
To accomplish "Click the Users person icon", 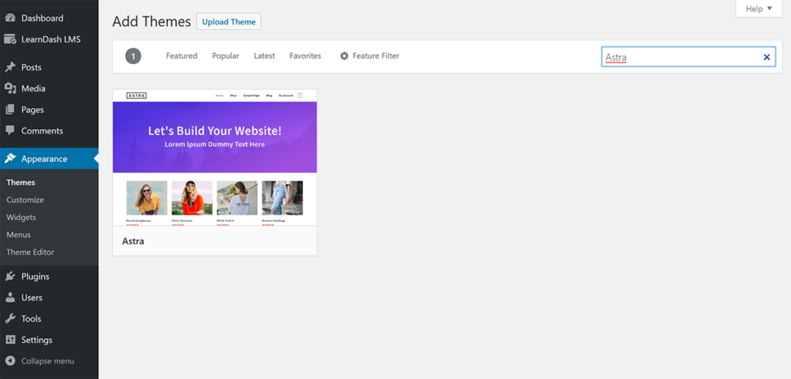I will coord(10,297).
